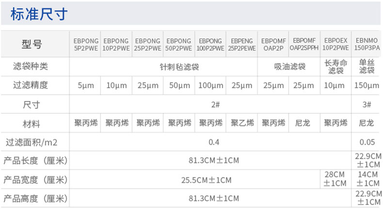Screen dimensions: 383x209
Task: Click the 标准尺寸 heading title
Action: pyautogui.click(x=39, y=15)
